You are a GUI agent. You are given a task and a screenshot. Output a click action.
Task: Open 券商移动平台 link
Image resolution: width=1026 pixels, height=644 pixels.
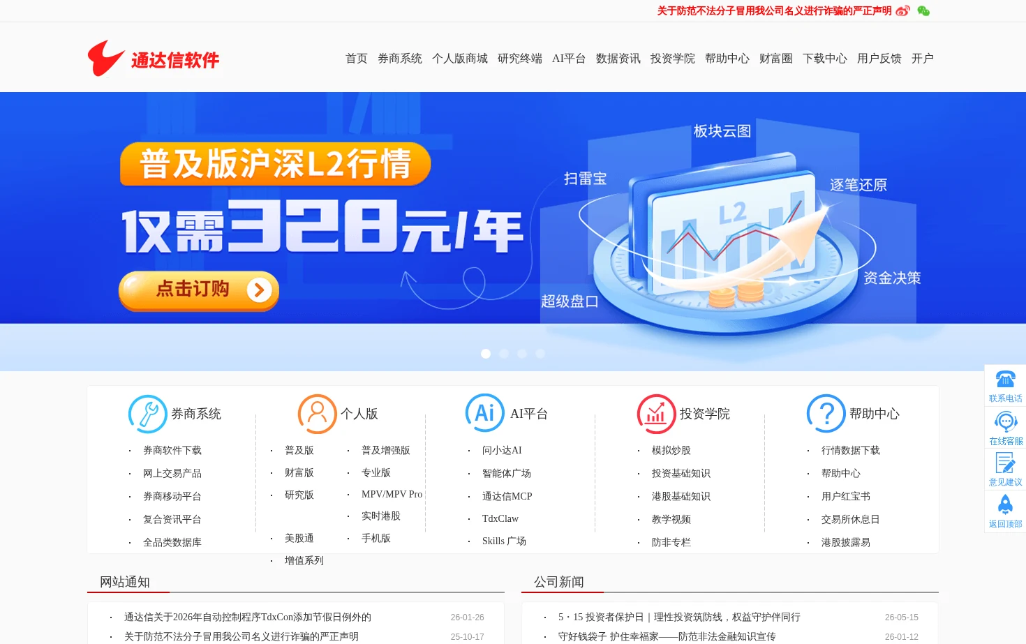pyautogui.click(x=172, y=497)
